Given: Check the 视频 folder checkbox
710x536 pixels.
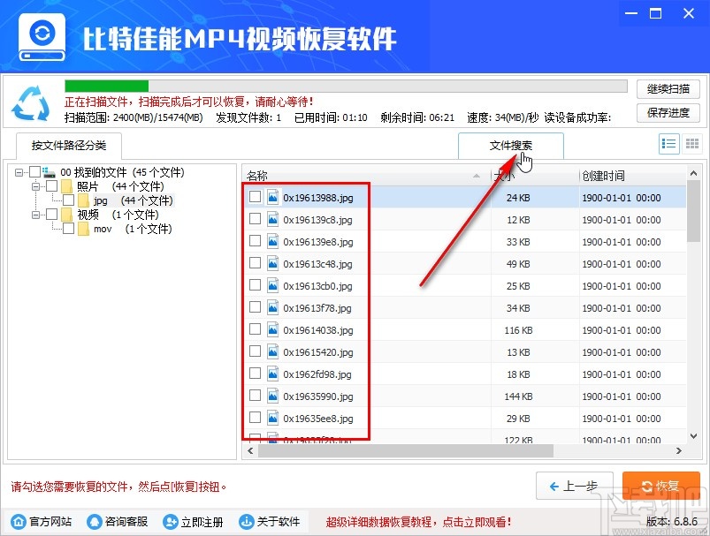Looking at the screenshot, I should click(x=51, y=214).
